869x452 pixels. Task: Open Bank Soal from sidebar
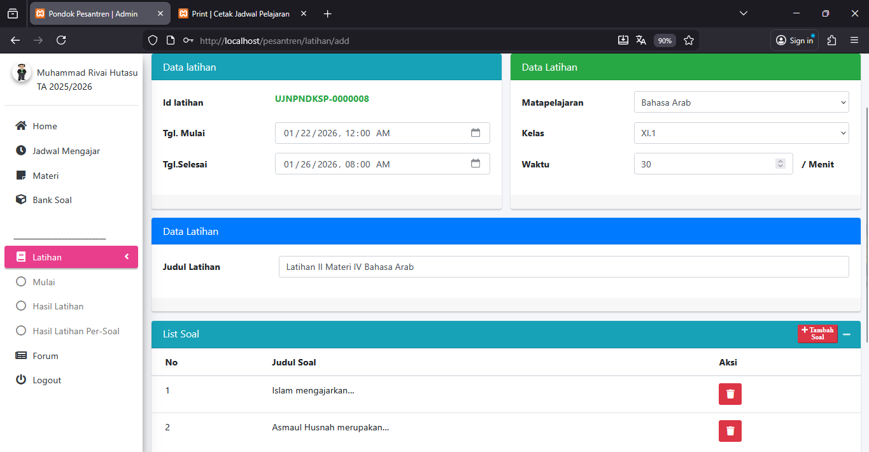52,200
